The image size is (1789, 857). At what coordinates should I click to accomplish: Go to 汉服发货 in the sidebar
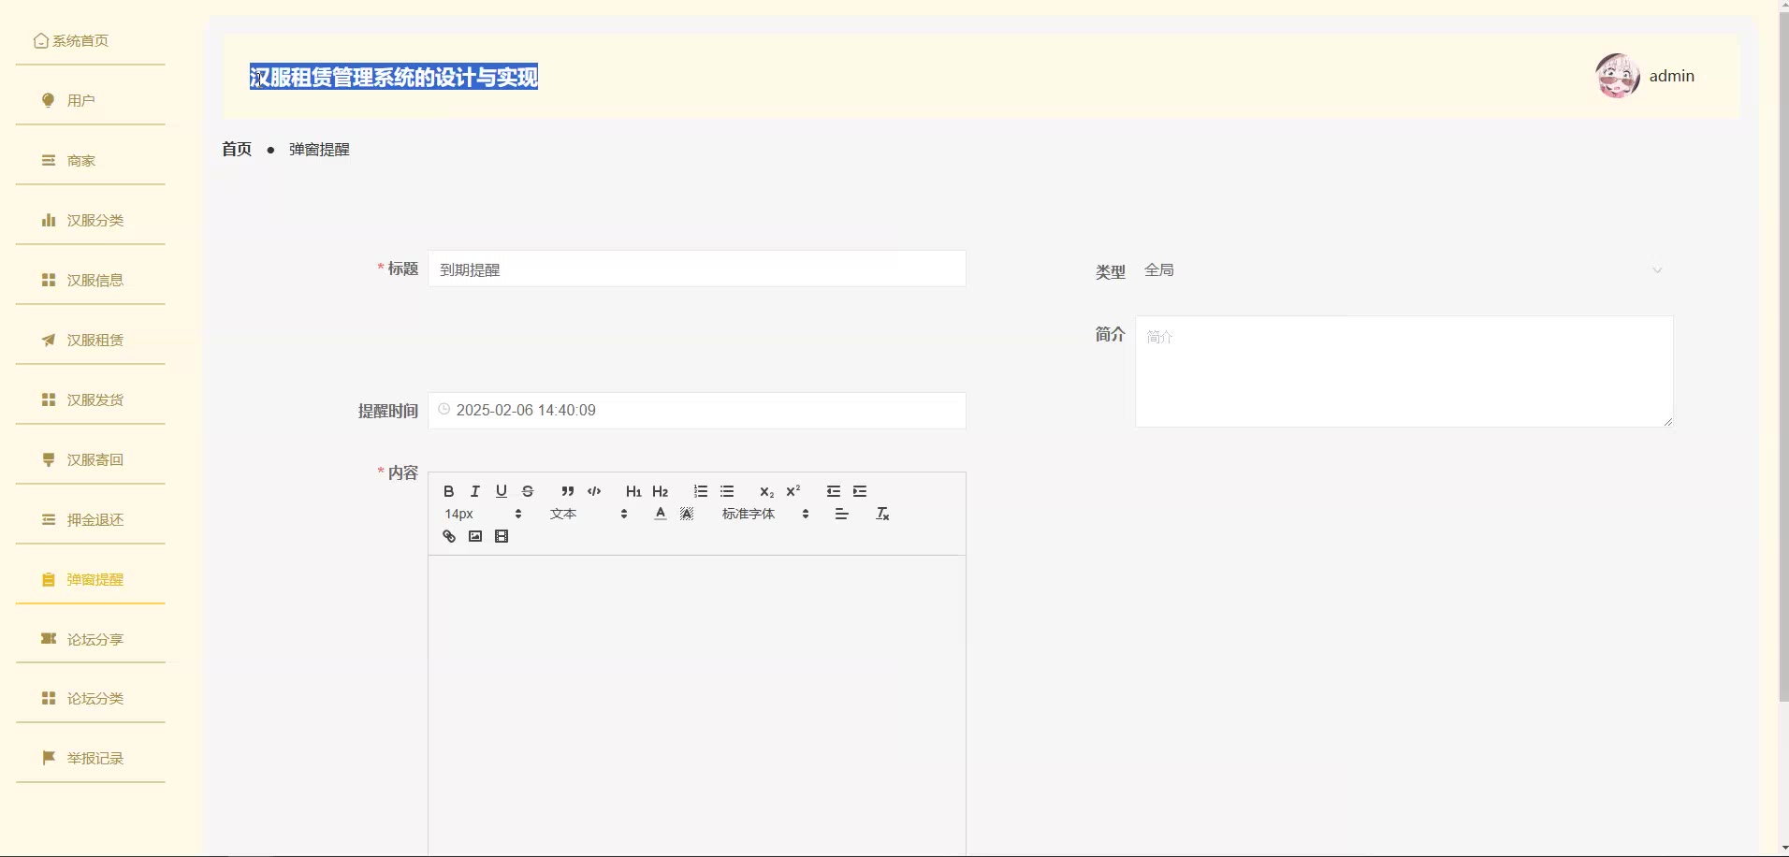(x=90, y=399)
